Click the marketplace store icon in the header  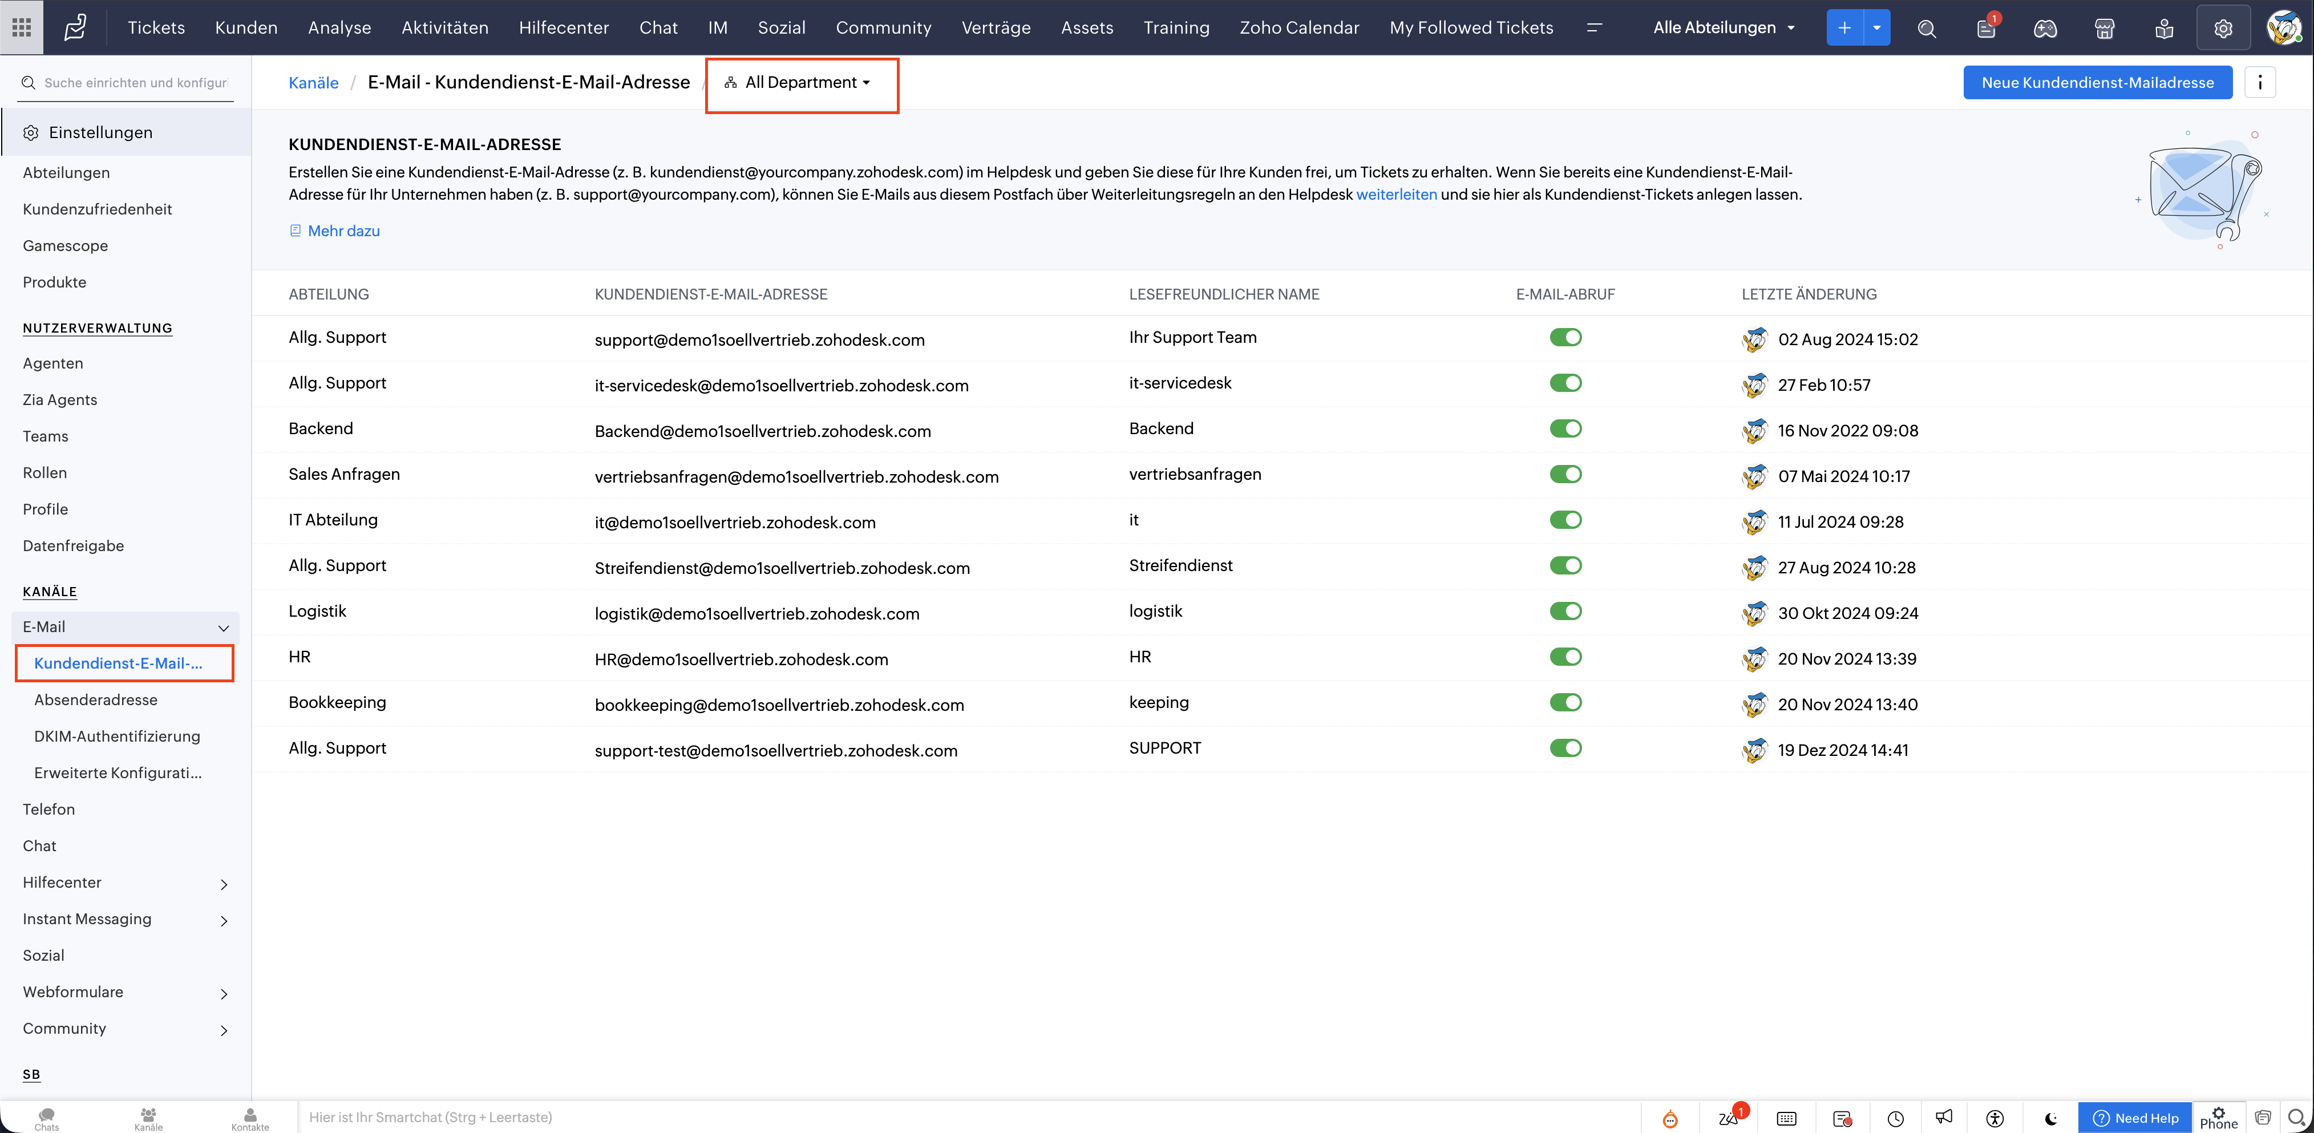[2104, 29]
